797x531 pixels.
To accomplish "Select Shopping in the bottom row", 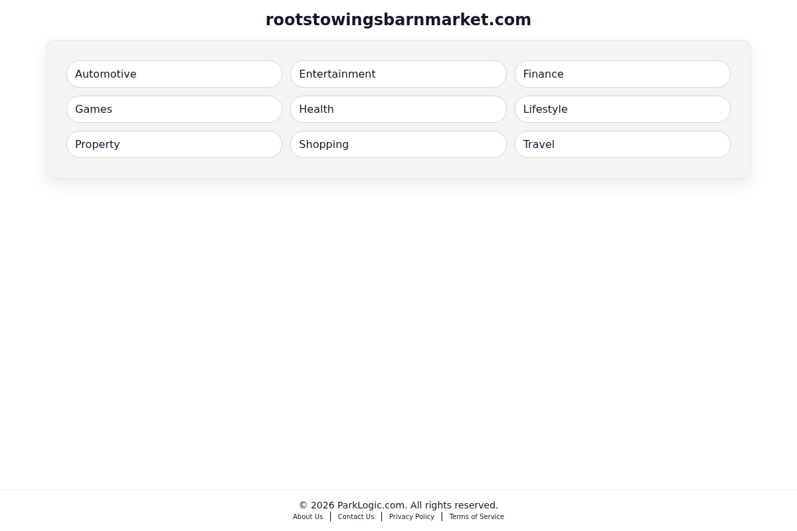I will click(398, 144).
